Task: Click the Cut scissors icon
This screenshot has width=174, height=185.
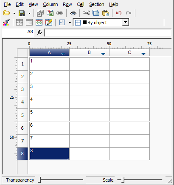Action: pos(86,13)
